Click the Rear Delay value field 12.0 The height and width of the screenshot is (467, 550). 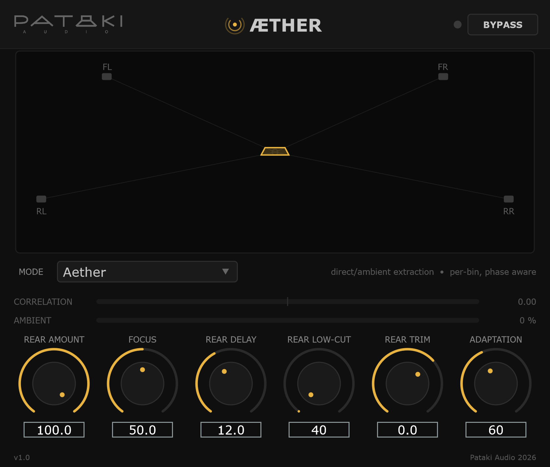coord(231,430)
